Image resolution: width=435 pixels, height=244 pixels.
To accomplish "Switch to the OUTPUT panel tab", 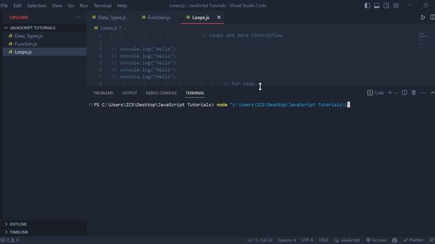I will [x=130, y=93].
